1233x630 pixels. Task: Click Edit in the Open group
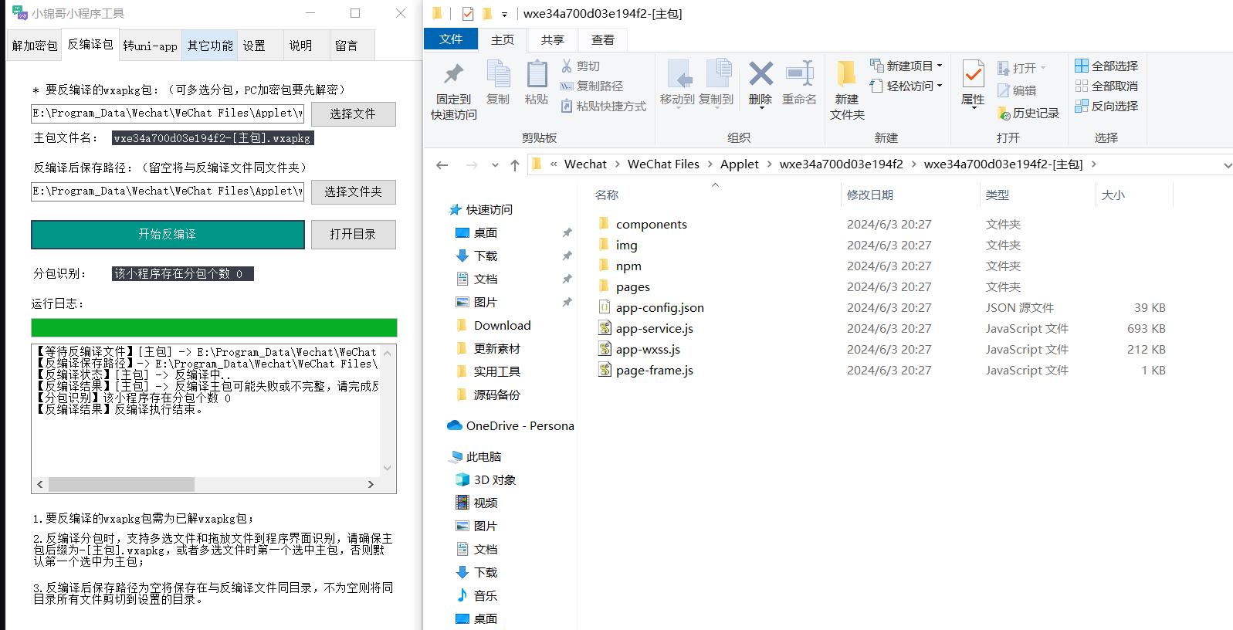1017,91
